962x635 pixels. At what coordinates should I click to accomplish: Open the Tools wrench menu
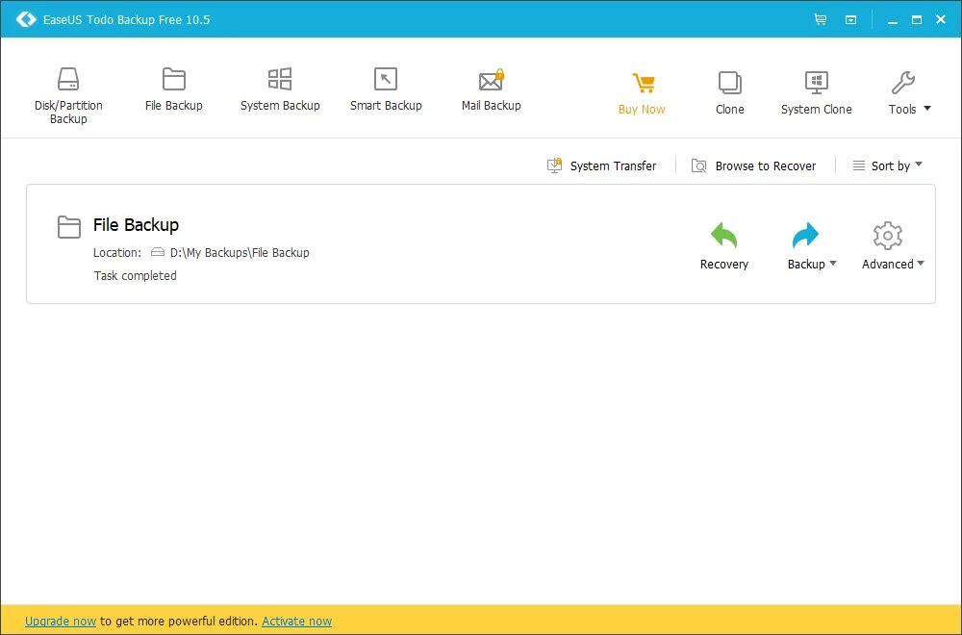pos(902,94)
